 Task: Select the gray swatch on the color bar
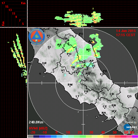[x=31, y=136]
